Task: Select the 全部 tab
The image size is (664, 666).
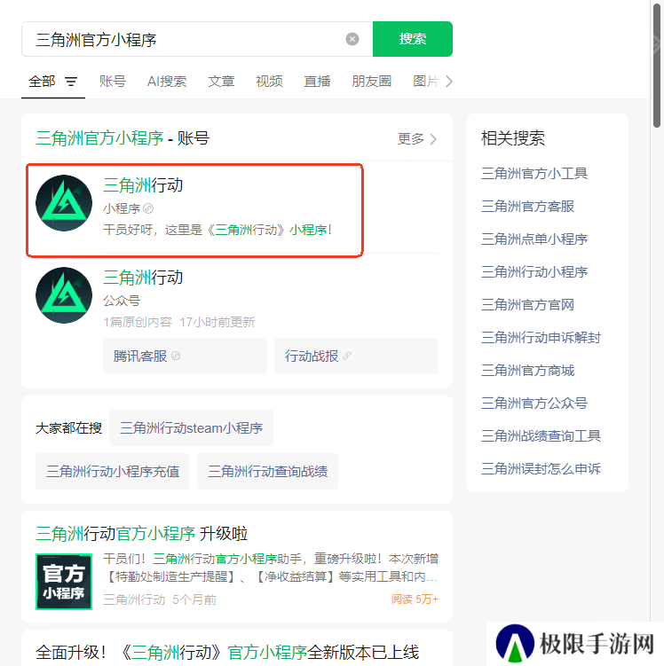Action: (42, 81)
